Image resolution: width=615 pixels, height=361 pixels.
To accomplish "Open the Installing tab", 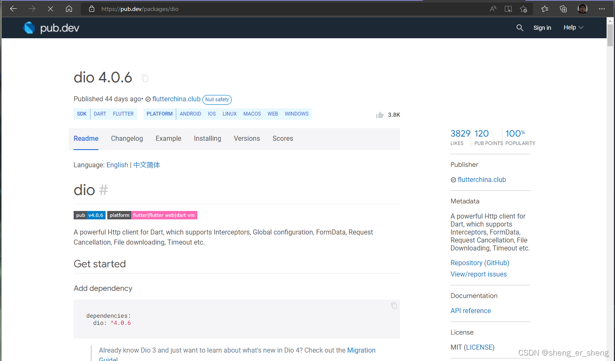I will click(x=207, y=139).
